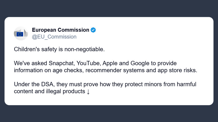Click the word 'Snapchat' in the tweet
The image size is (218, 122).
[61, 63]
